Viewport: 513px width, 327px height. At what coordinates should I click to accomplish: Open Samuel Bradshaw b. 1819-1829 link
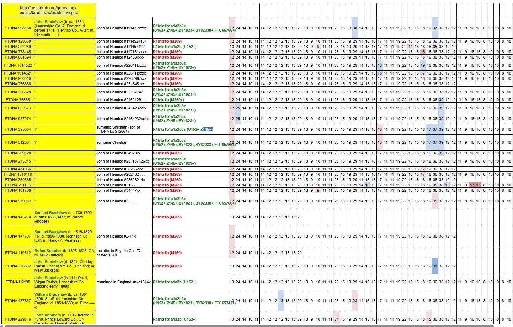[x=51, y=232]
